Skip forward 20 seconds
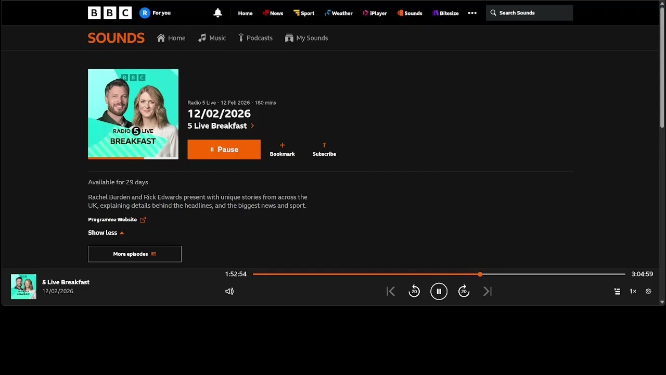 pyautogui.click(x=464, y=292)
